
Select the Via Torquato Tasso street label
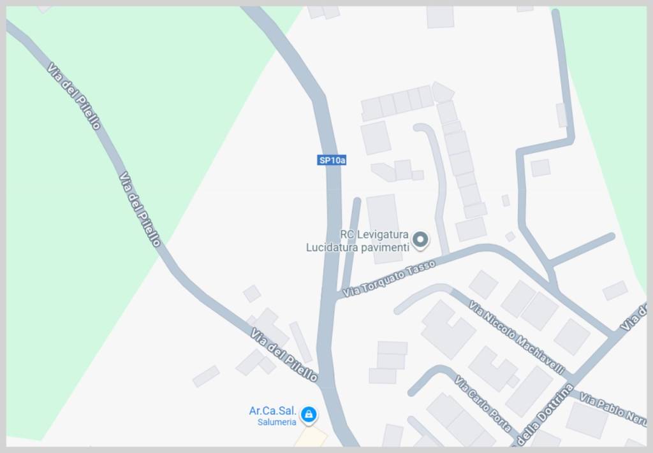[x=389, y=278]
